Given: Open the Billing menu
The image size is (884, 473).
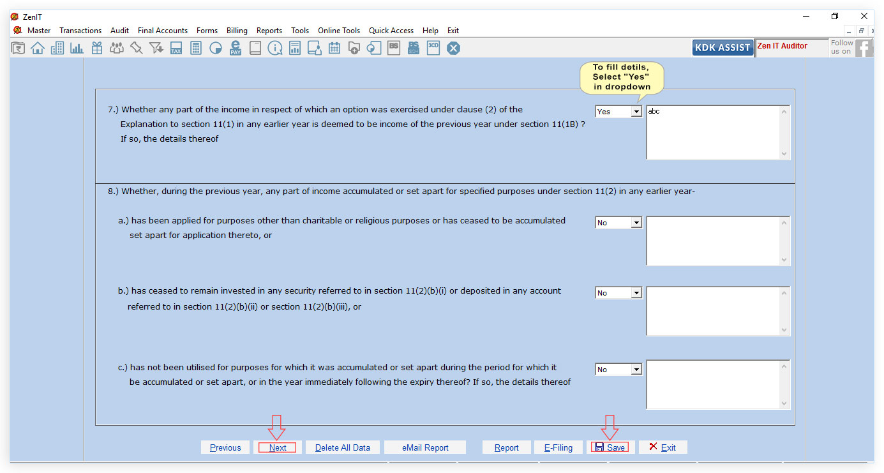Looking at the screenshot, I should coord(237,31).
